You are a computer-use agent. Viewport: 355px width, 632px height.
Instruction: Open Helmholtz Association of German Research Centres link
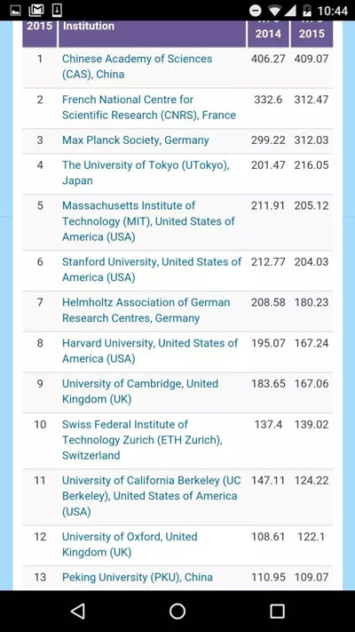146,310
